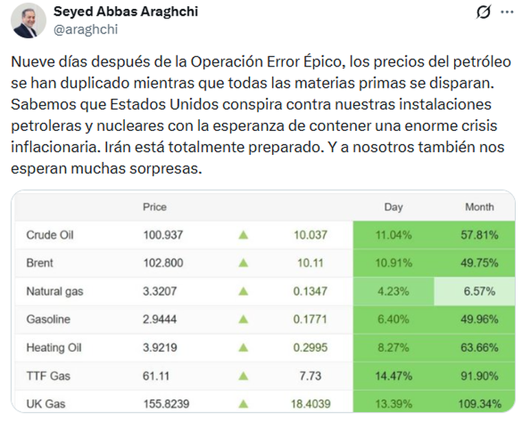Click the Natural gas month cell 6.57%
Screen dimensions: 522x421
[479, 291]
